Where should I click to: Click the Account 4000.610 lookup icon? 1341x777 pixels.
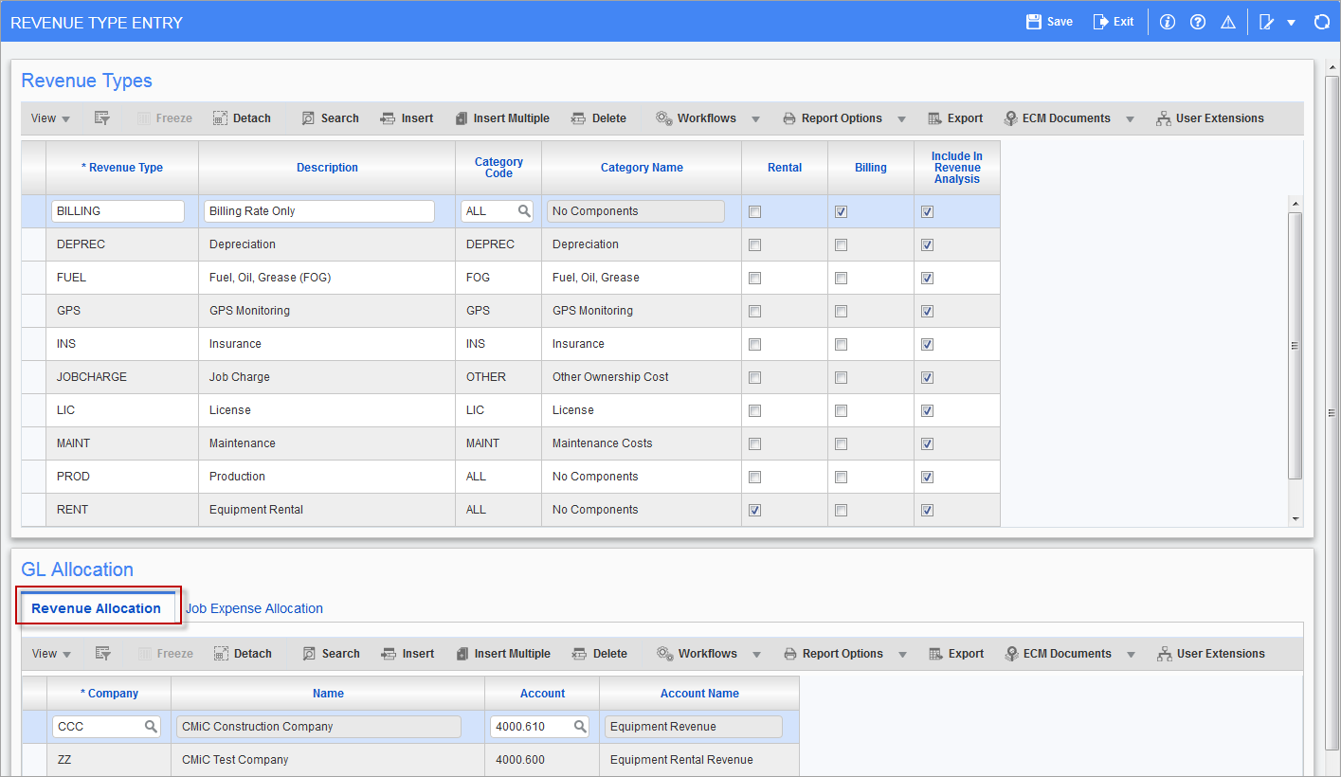point(580,727)
